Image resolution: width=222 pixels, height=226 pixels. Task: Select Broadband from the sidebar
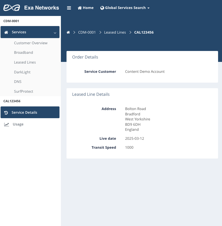coord(24,53)
